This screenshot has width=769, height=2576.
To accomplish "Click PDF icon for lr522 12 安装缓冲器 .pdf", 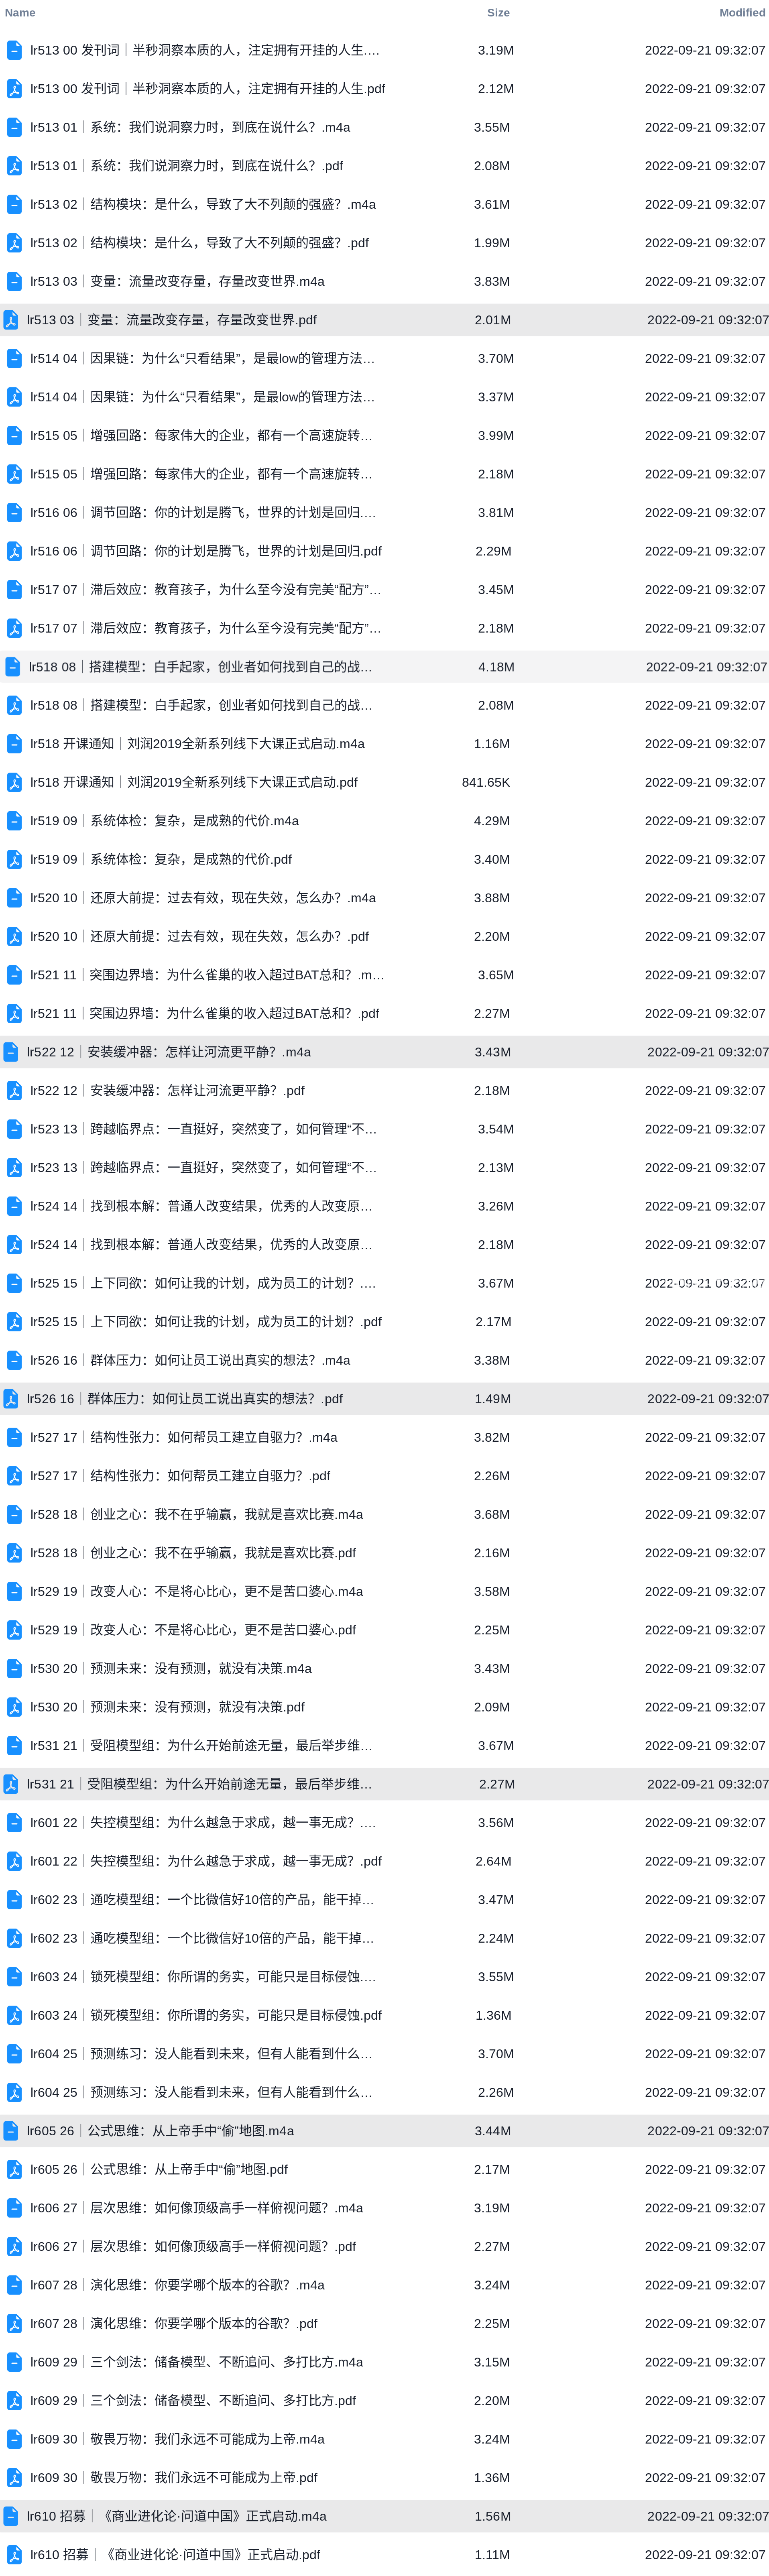I will point(14,1091).
